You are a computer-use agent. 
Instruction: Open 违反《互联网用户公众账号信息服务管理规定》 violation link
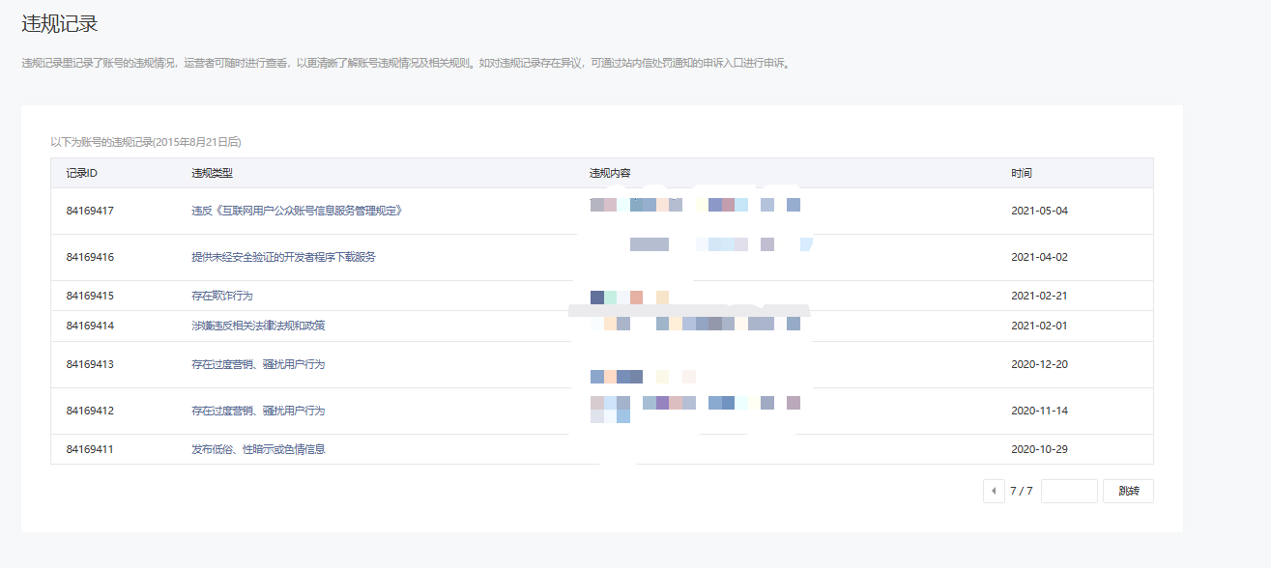(x=296, y=211)
